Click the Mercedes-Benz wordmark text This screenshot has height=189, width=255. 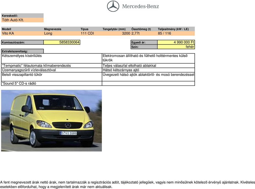tap(140, 6)
